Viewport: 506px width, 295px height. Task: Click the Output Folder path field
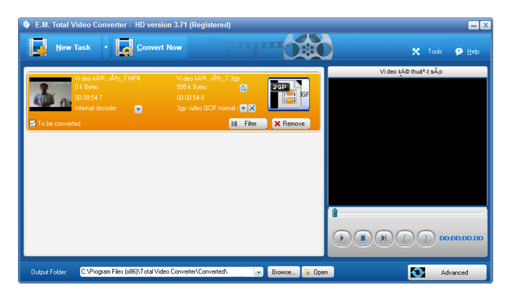pyautogui.click(x=167, y=272)
